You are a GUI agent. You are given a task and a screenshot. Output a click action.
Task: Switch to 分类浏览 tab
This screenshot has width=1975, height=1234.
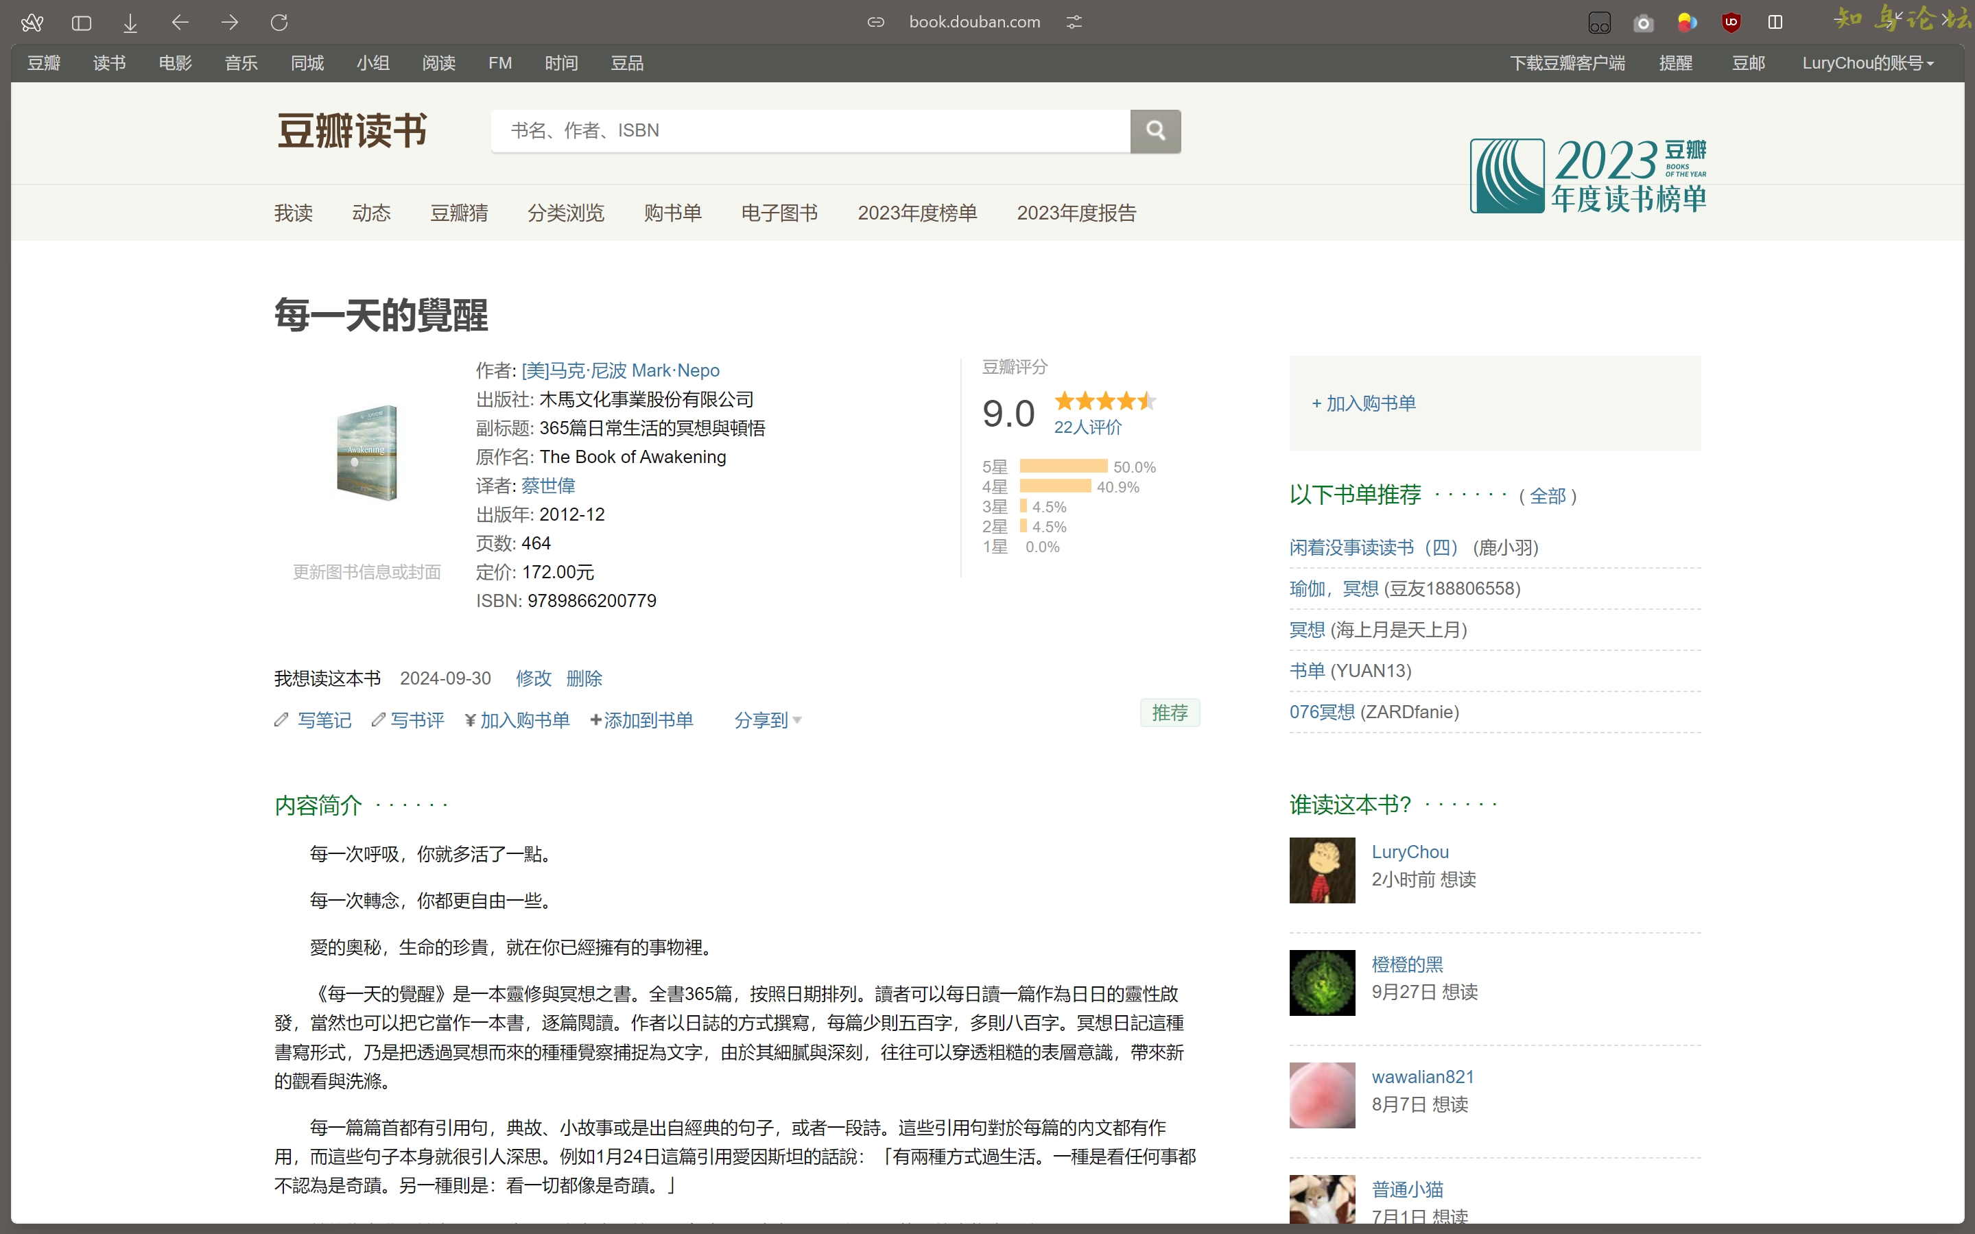(x=565, y=213)
